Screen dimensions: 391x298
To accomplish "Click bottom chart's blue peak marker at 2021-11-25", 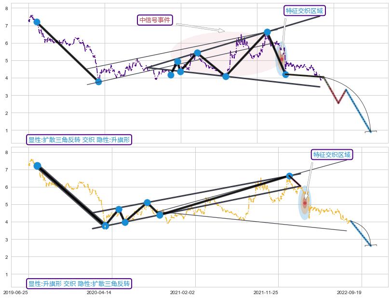I will point(289,176).
